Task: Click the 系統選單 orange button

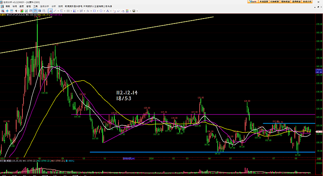Action: [x=263, y=2]
